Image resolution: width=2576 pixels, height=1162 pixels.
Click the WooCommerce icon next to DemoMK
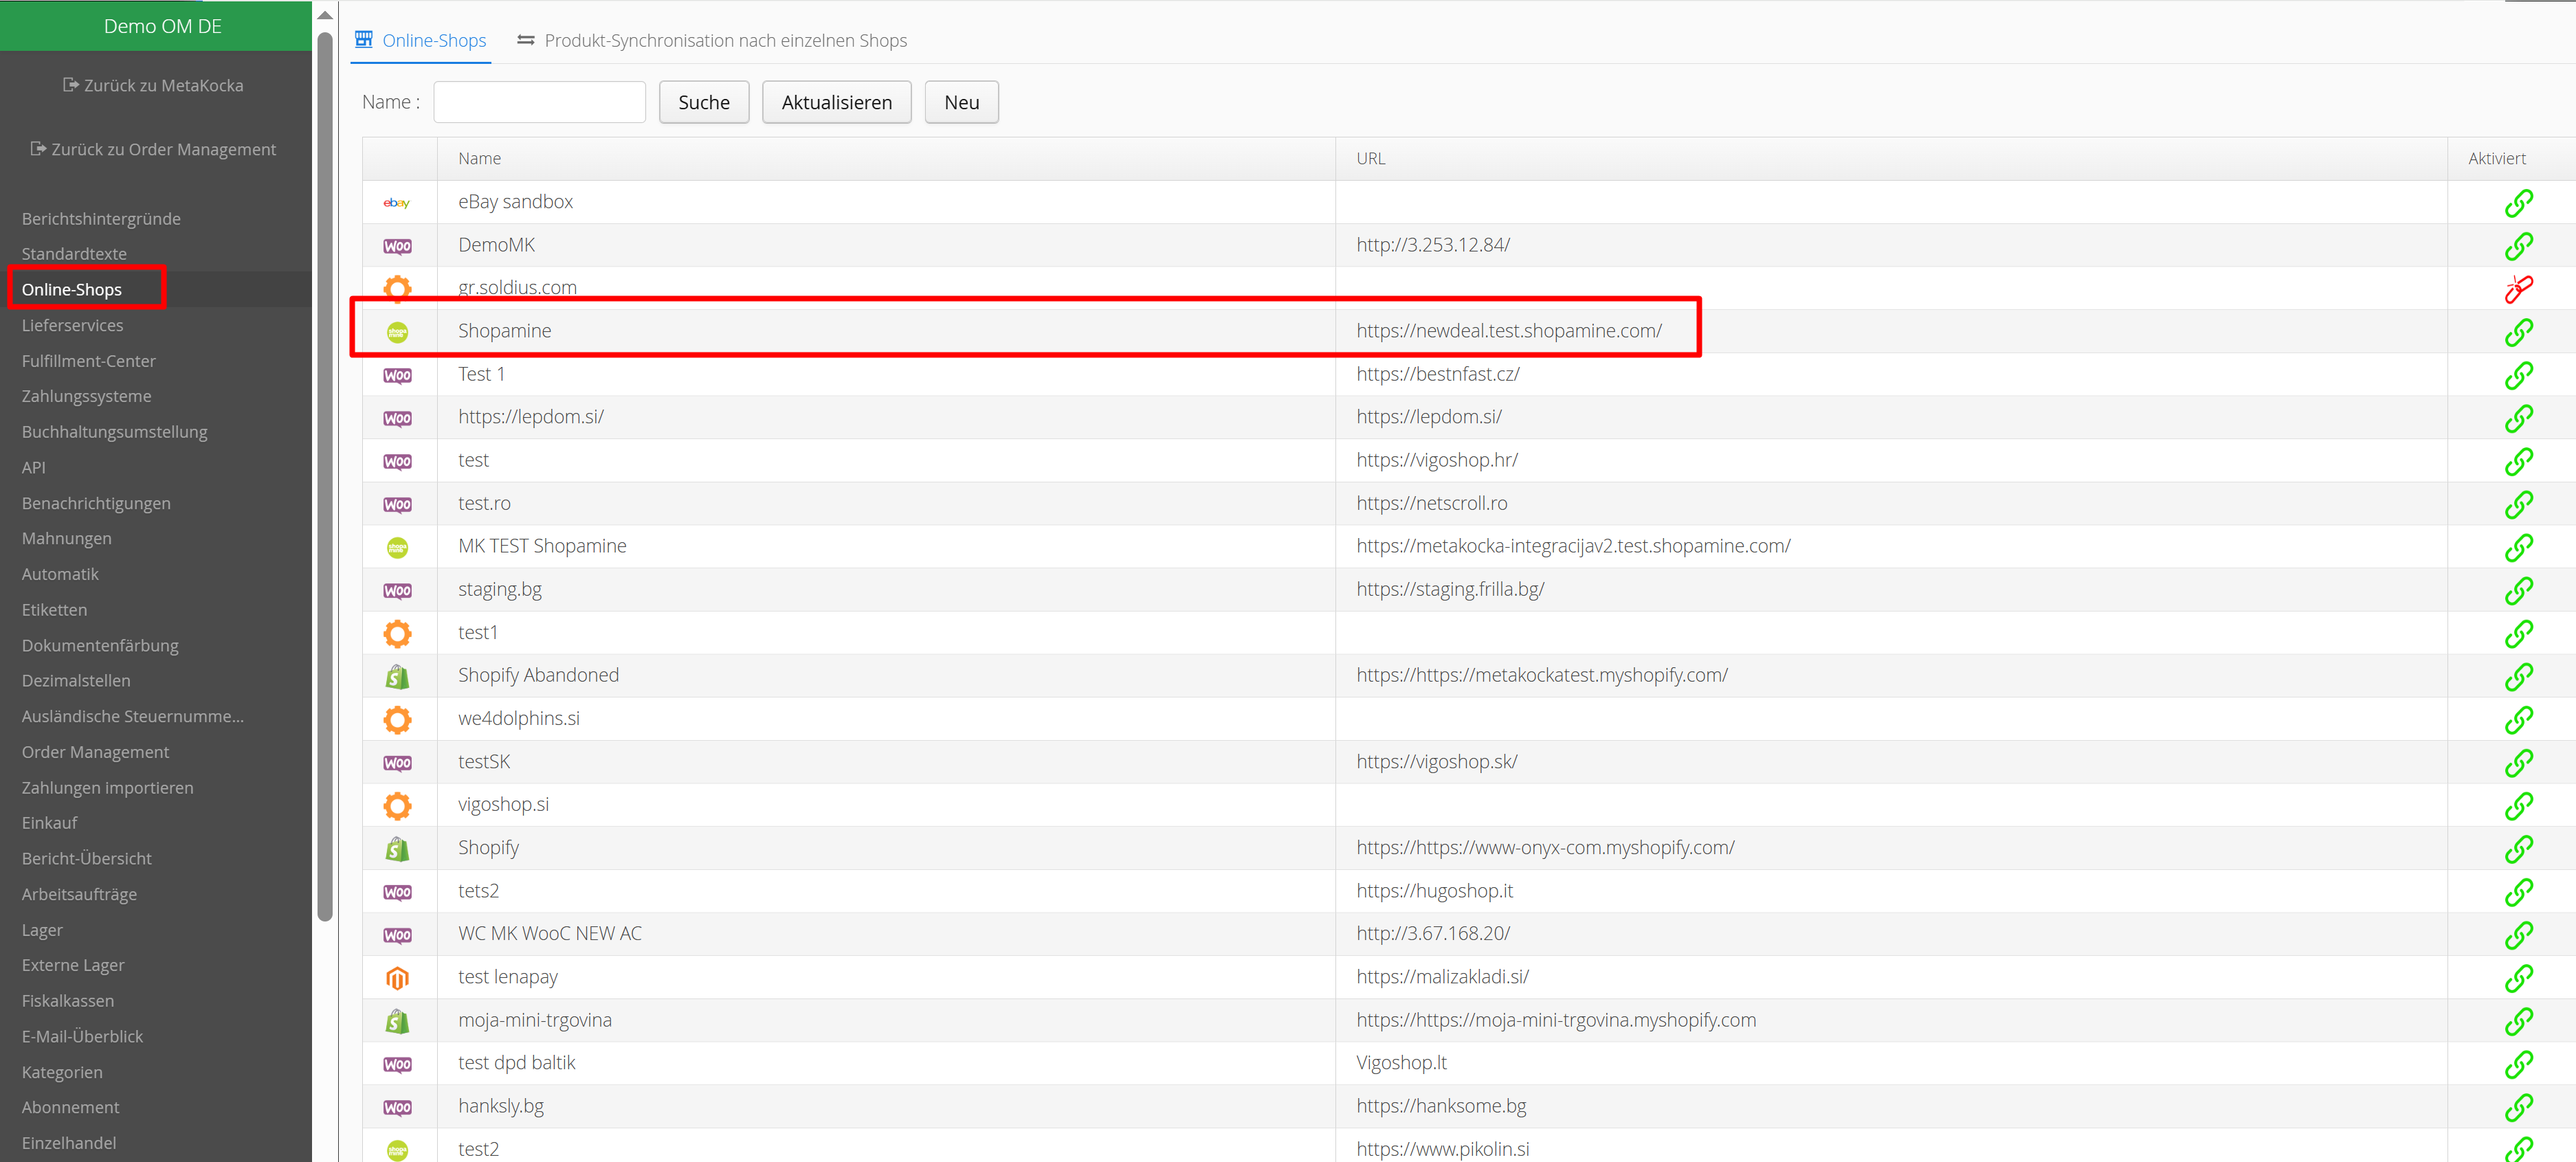pyautogui.click(x=397, y=246)
